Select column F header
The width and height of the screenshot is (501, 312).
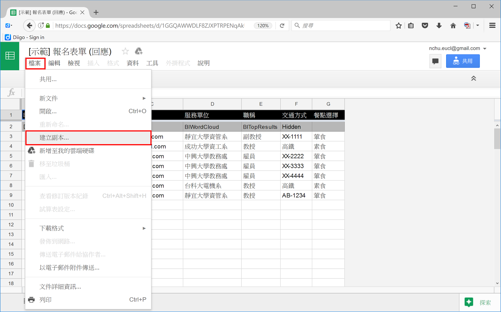(x=296, y=104)
